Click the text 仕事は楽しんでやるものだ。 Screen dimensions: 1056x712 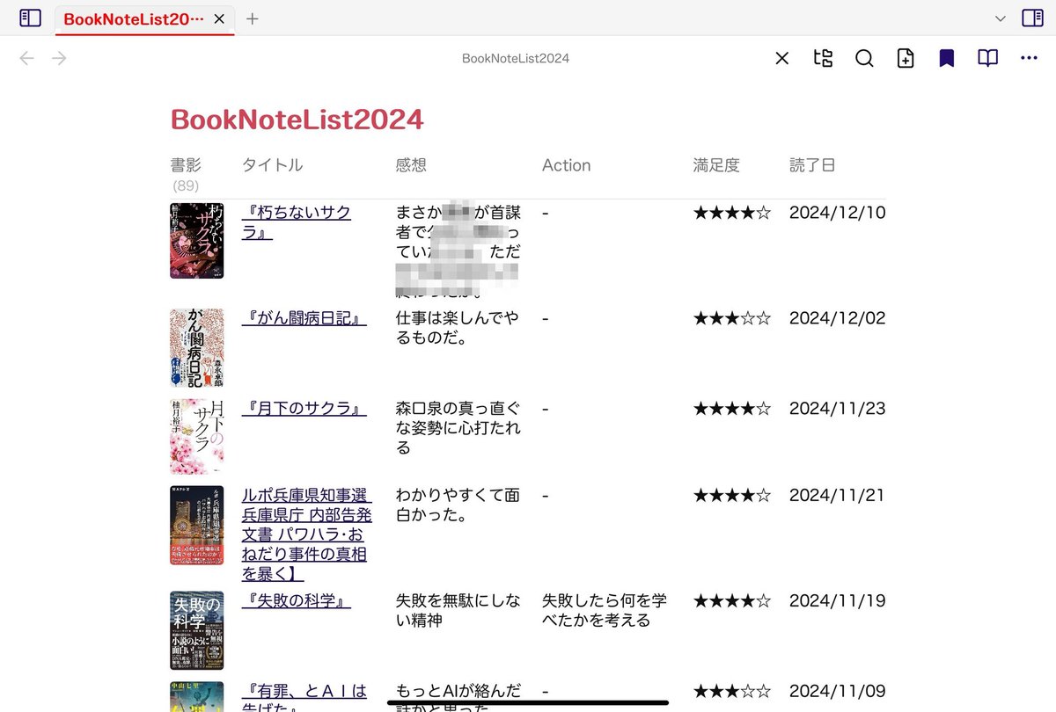(x=458, y=328)
